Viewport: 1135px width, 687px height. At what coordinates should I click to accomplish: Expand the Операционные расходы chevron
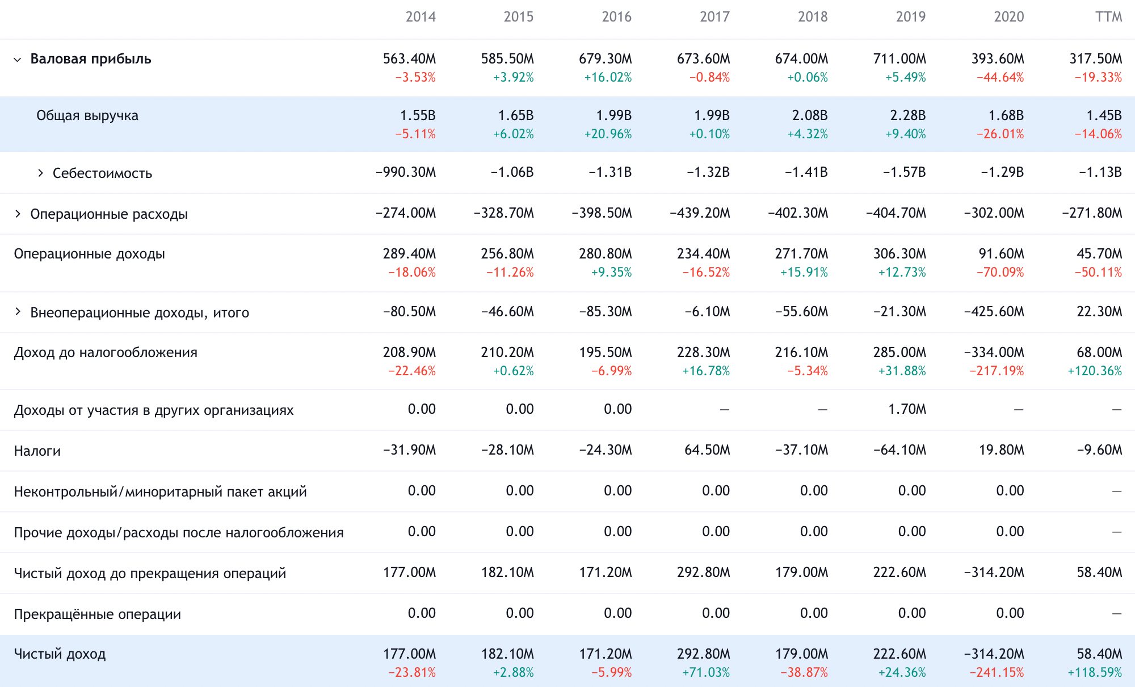[x=18, y=214]
